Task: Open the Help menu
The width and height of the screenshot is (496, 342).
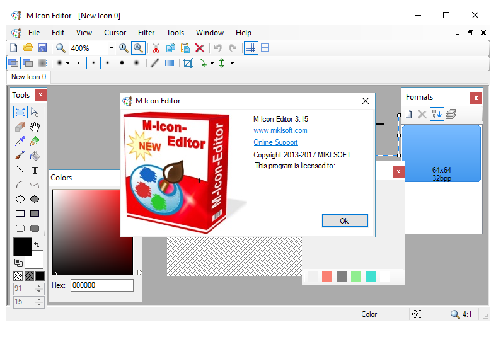Action: (x=243, y=33)
